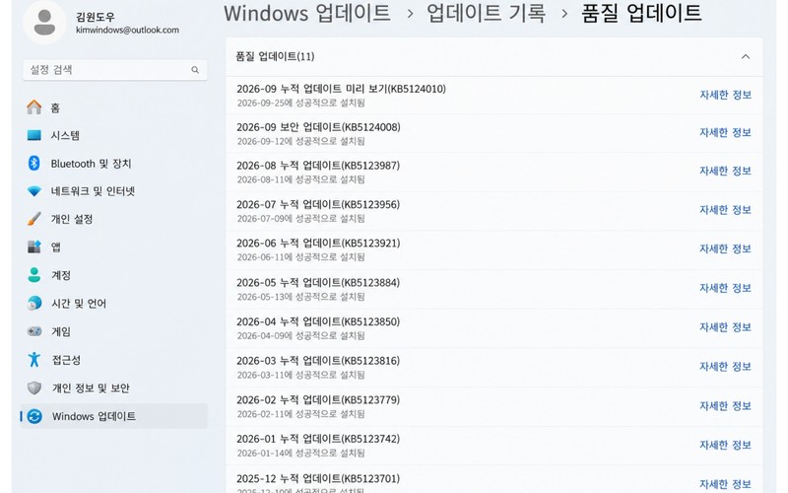
Task: Open 자세한 정보 for KB5123956
Action: [725, 210]
